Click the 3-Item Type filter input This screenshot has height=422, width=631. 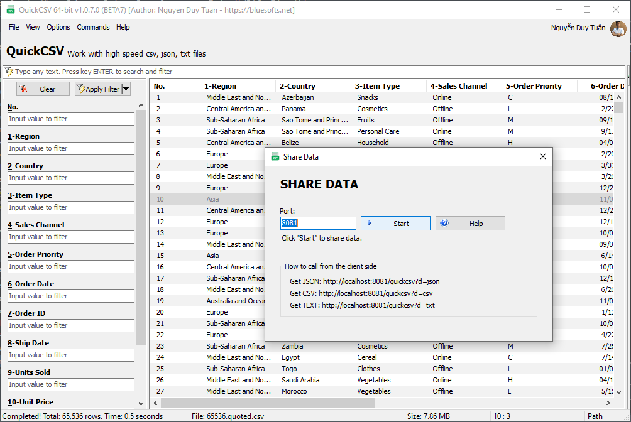(71, 207)
